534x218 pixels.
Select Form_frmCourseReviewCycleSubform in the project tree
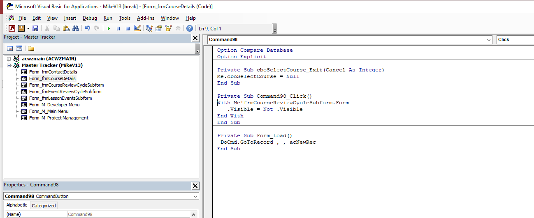point(66,85)
